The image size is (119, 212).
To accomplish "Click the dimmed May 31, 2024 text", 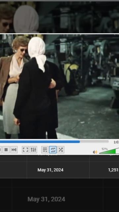I will pyautogui.click(x=46, y=199).
